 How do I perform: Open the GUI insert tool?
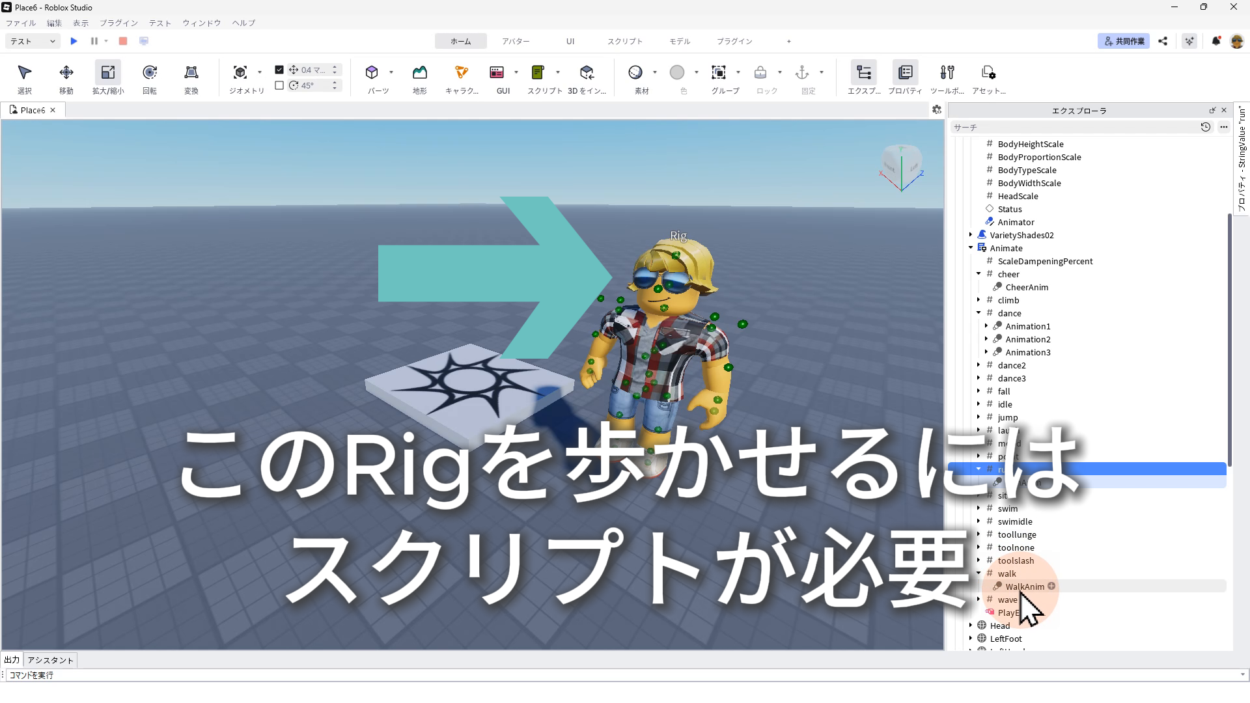pos(497,73)
